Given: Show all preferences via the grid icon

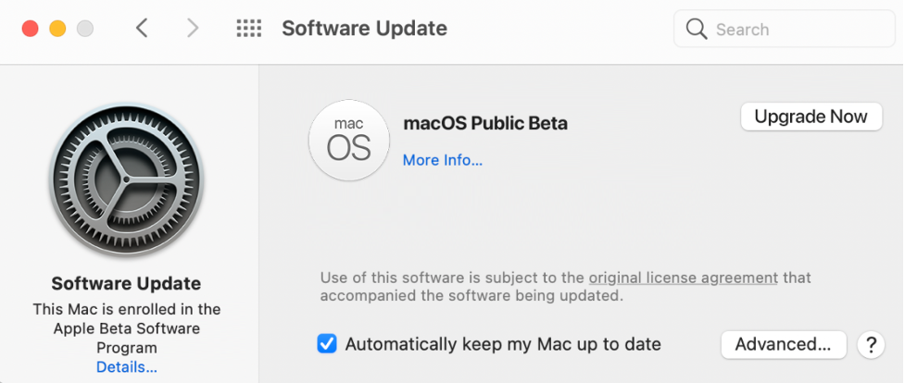Looking at the screenshot, I should coord(249,29).
